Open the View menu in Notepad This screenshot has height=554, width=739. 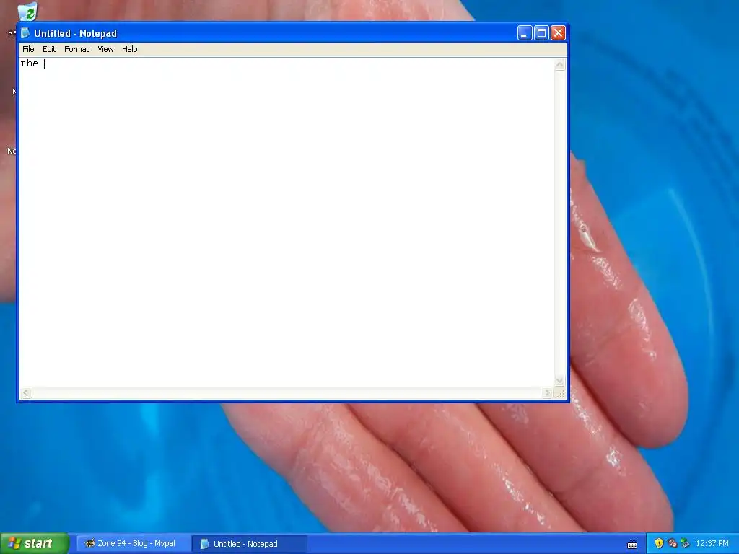pyautogui.click(x=105, y=49)
